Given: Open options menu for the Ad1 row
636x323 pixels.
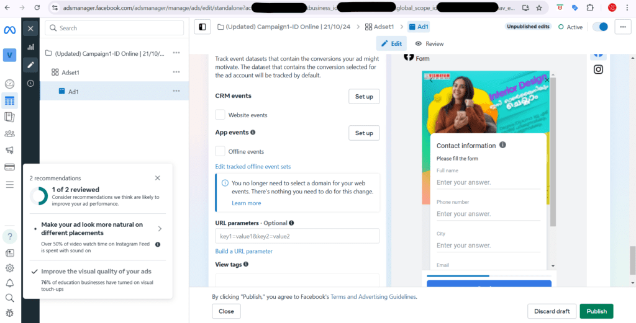Looking at the screenshot, I should [x=176, y=91].
